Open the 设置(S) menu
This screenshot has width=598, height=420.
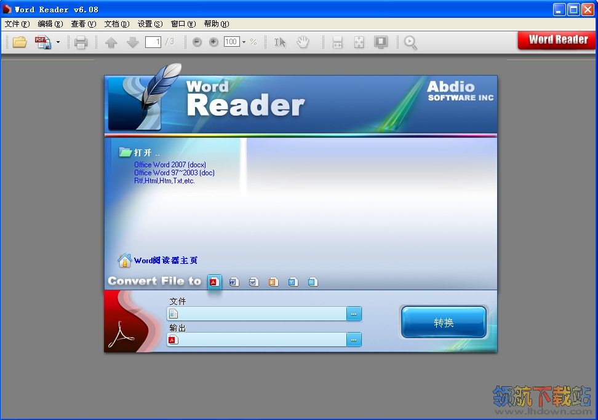coord(150,24)
